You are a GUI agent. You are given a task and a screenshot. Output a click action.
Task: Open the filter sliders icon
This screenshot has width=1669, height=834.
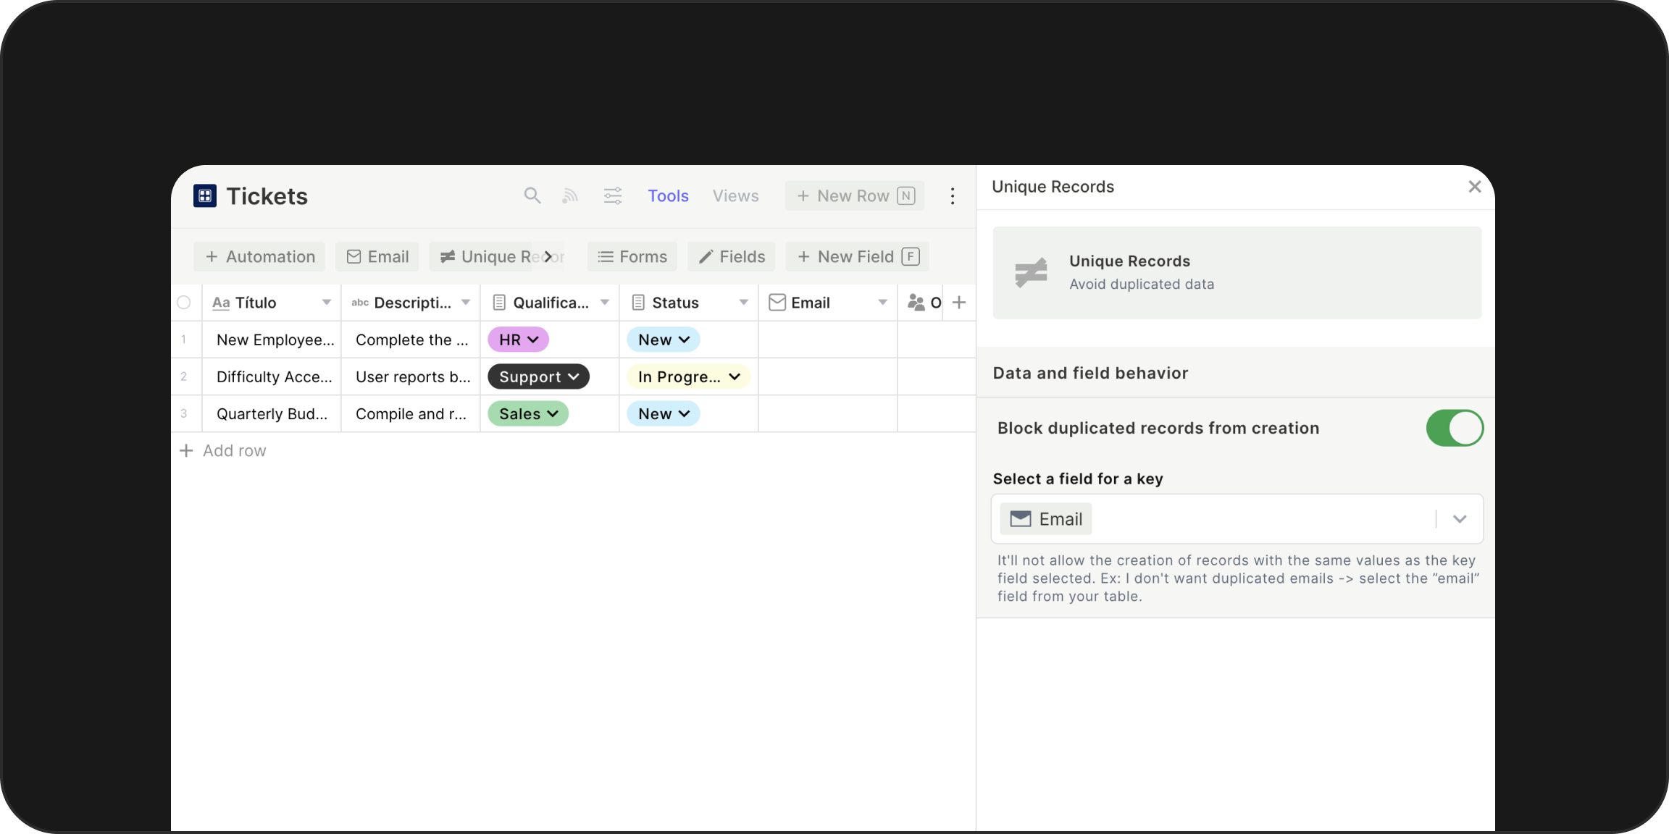point(613,195)
